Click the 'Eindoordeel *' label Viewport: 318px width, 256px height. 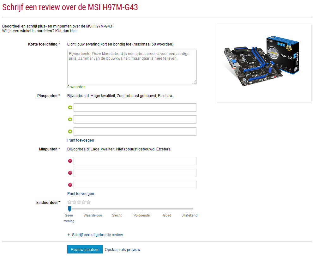coord(48,203)
